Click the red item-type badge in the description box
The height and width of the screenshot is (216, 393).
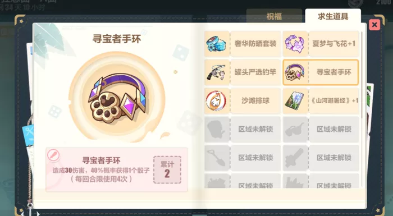pyautogui.click(x=53, y=155)
